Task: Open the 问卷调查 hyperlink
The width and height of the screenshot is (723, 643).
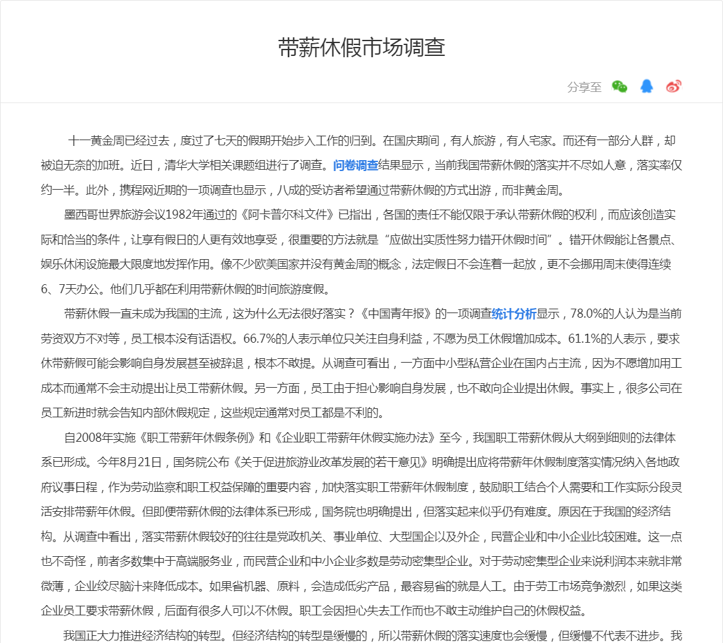Action: pyautogui.click(x=355, y=165)
